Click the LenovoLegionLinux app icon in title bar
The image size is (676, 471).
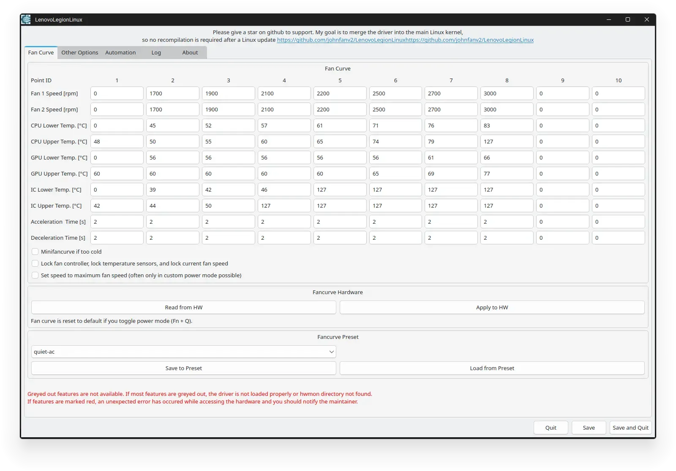pos(26,19)
